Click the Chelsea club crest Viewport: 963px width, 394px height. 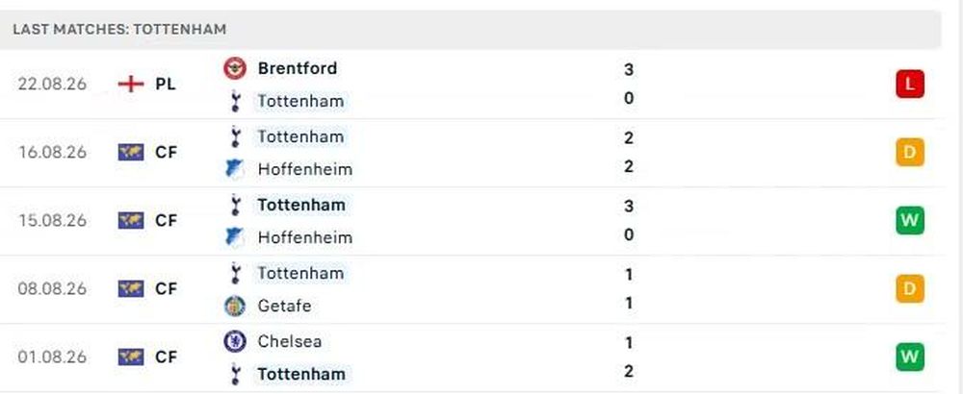235,341
